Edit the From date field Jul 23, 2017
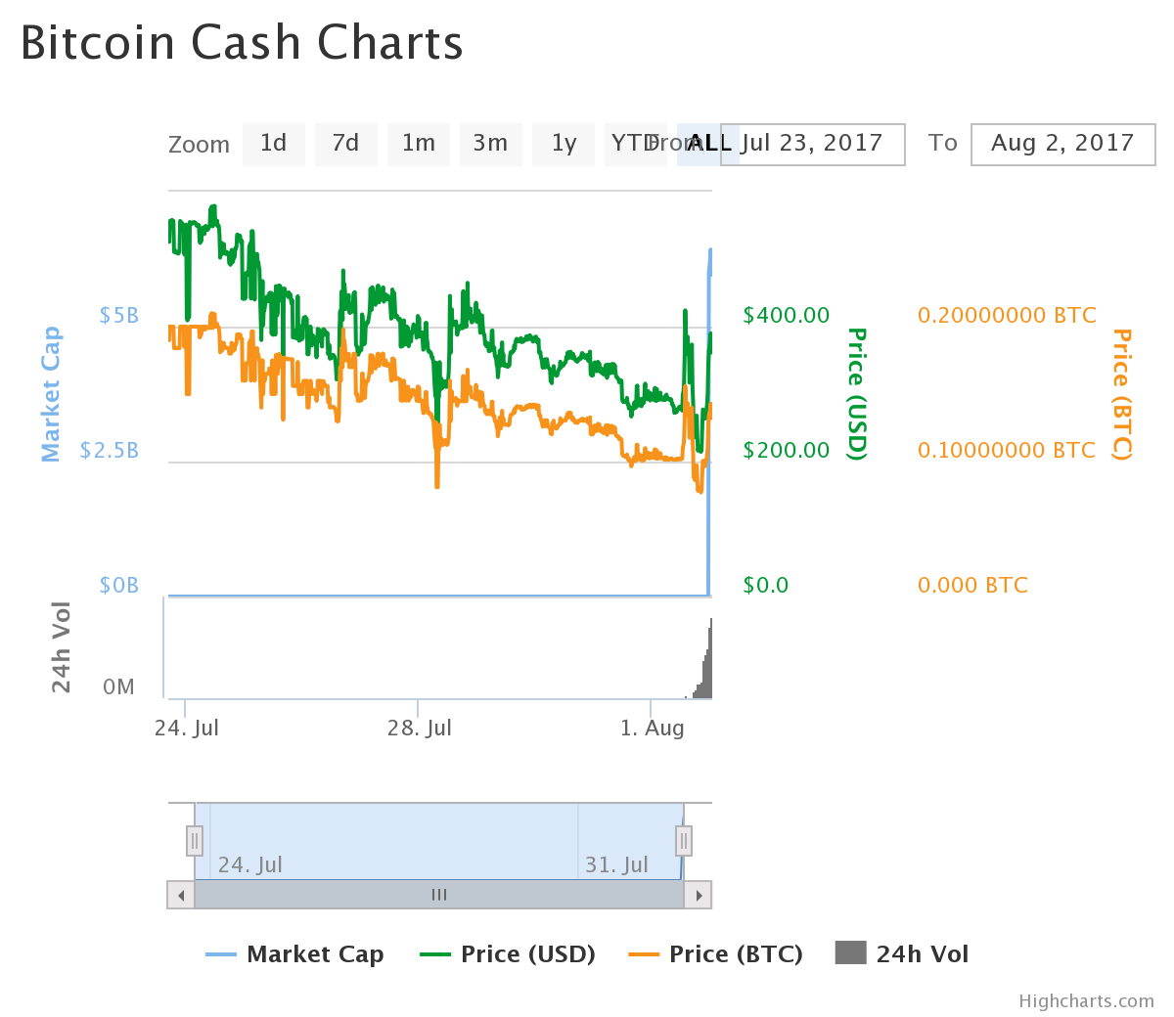 tap(813, 144)
